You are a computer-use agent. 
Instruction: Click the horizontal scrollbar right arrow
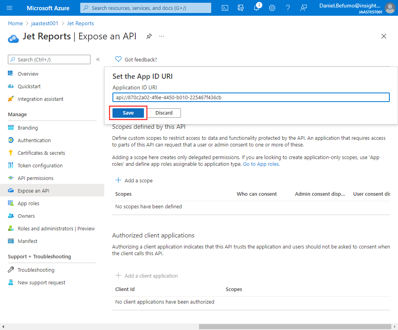395,327
